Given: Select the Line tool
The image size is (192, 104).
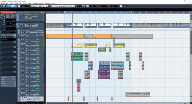Looking at the screenshot, I should click(x=69, y=6).
